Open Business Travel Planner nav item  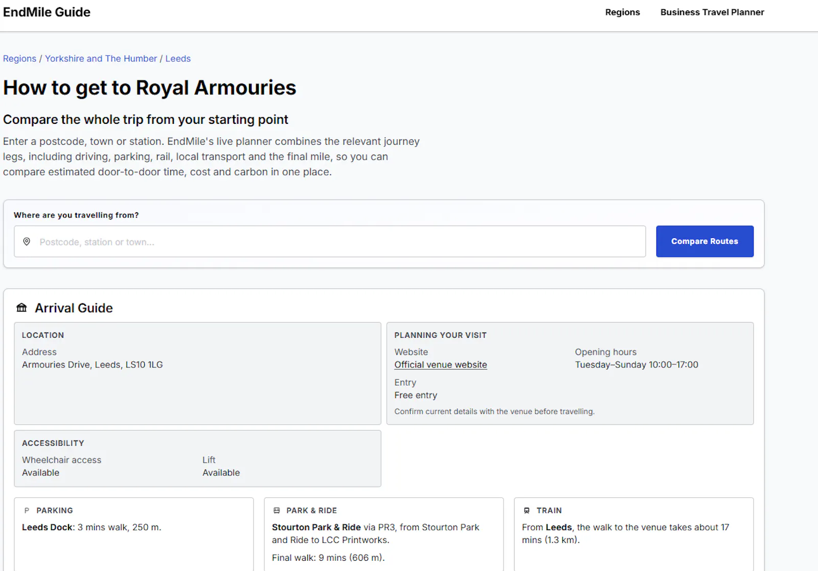[712, 12]
